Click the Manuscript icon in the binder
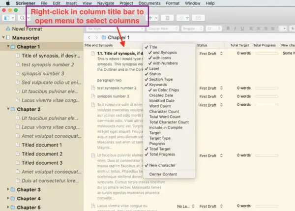 8,38
